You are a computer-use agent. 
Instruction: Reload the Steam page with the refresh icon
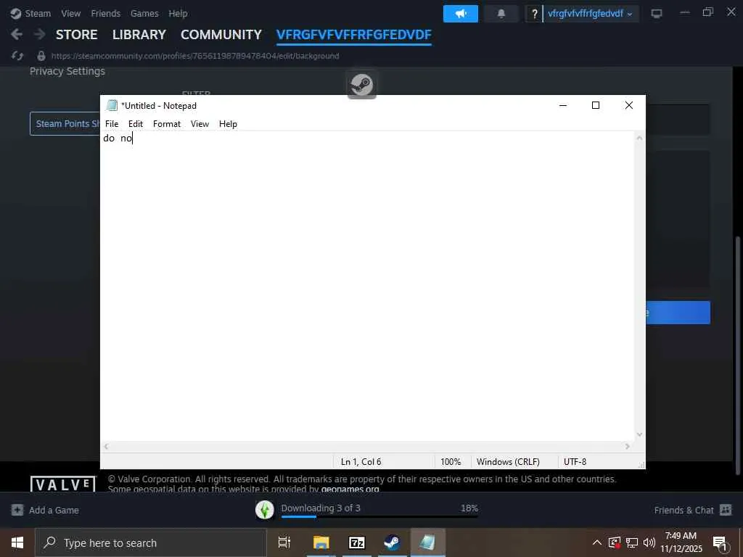pos(17,56)
